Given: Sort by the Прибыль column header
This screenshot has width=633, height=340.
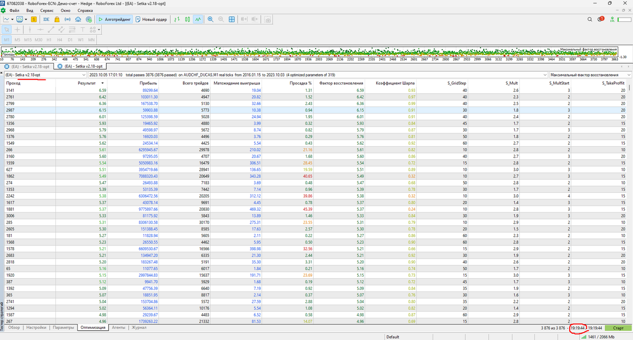Looking at the screenshot, I should pyautogui.click(x=148, y=83).
